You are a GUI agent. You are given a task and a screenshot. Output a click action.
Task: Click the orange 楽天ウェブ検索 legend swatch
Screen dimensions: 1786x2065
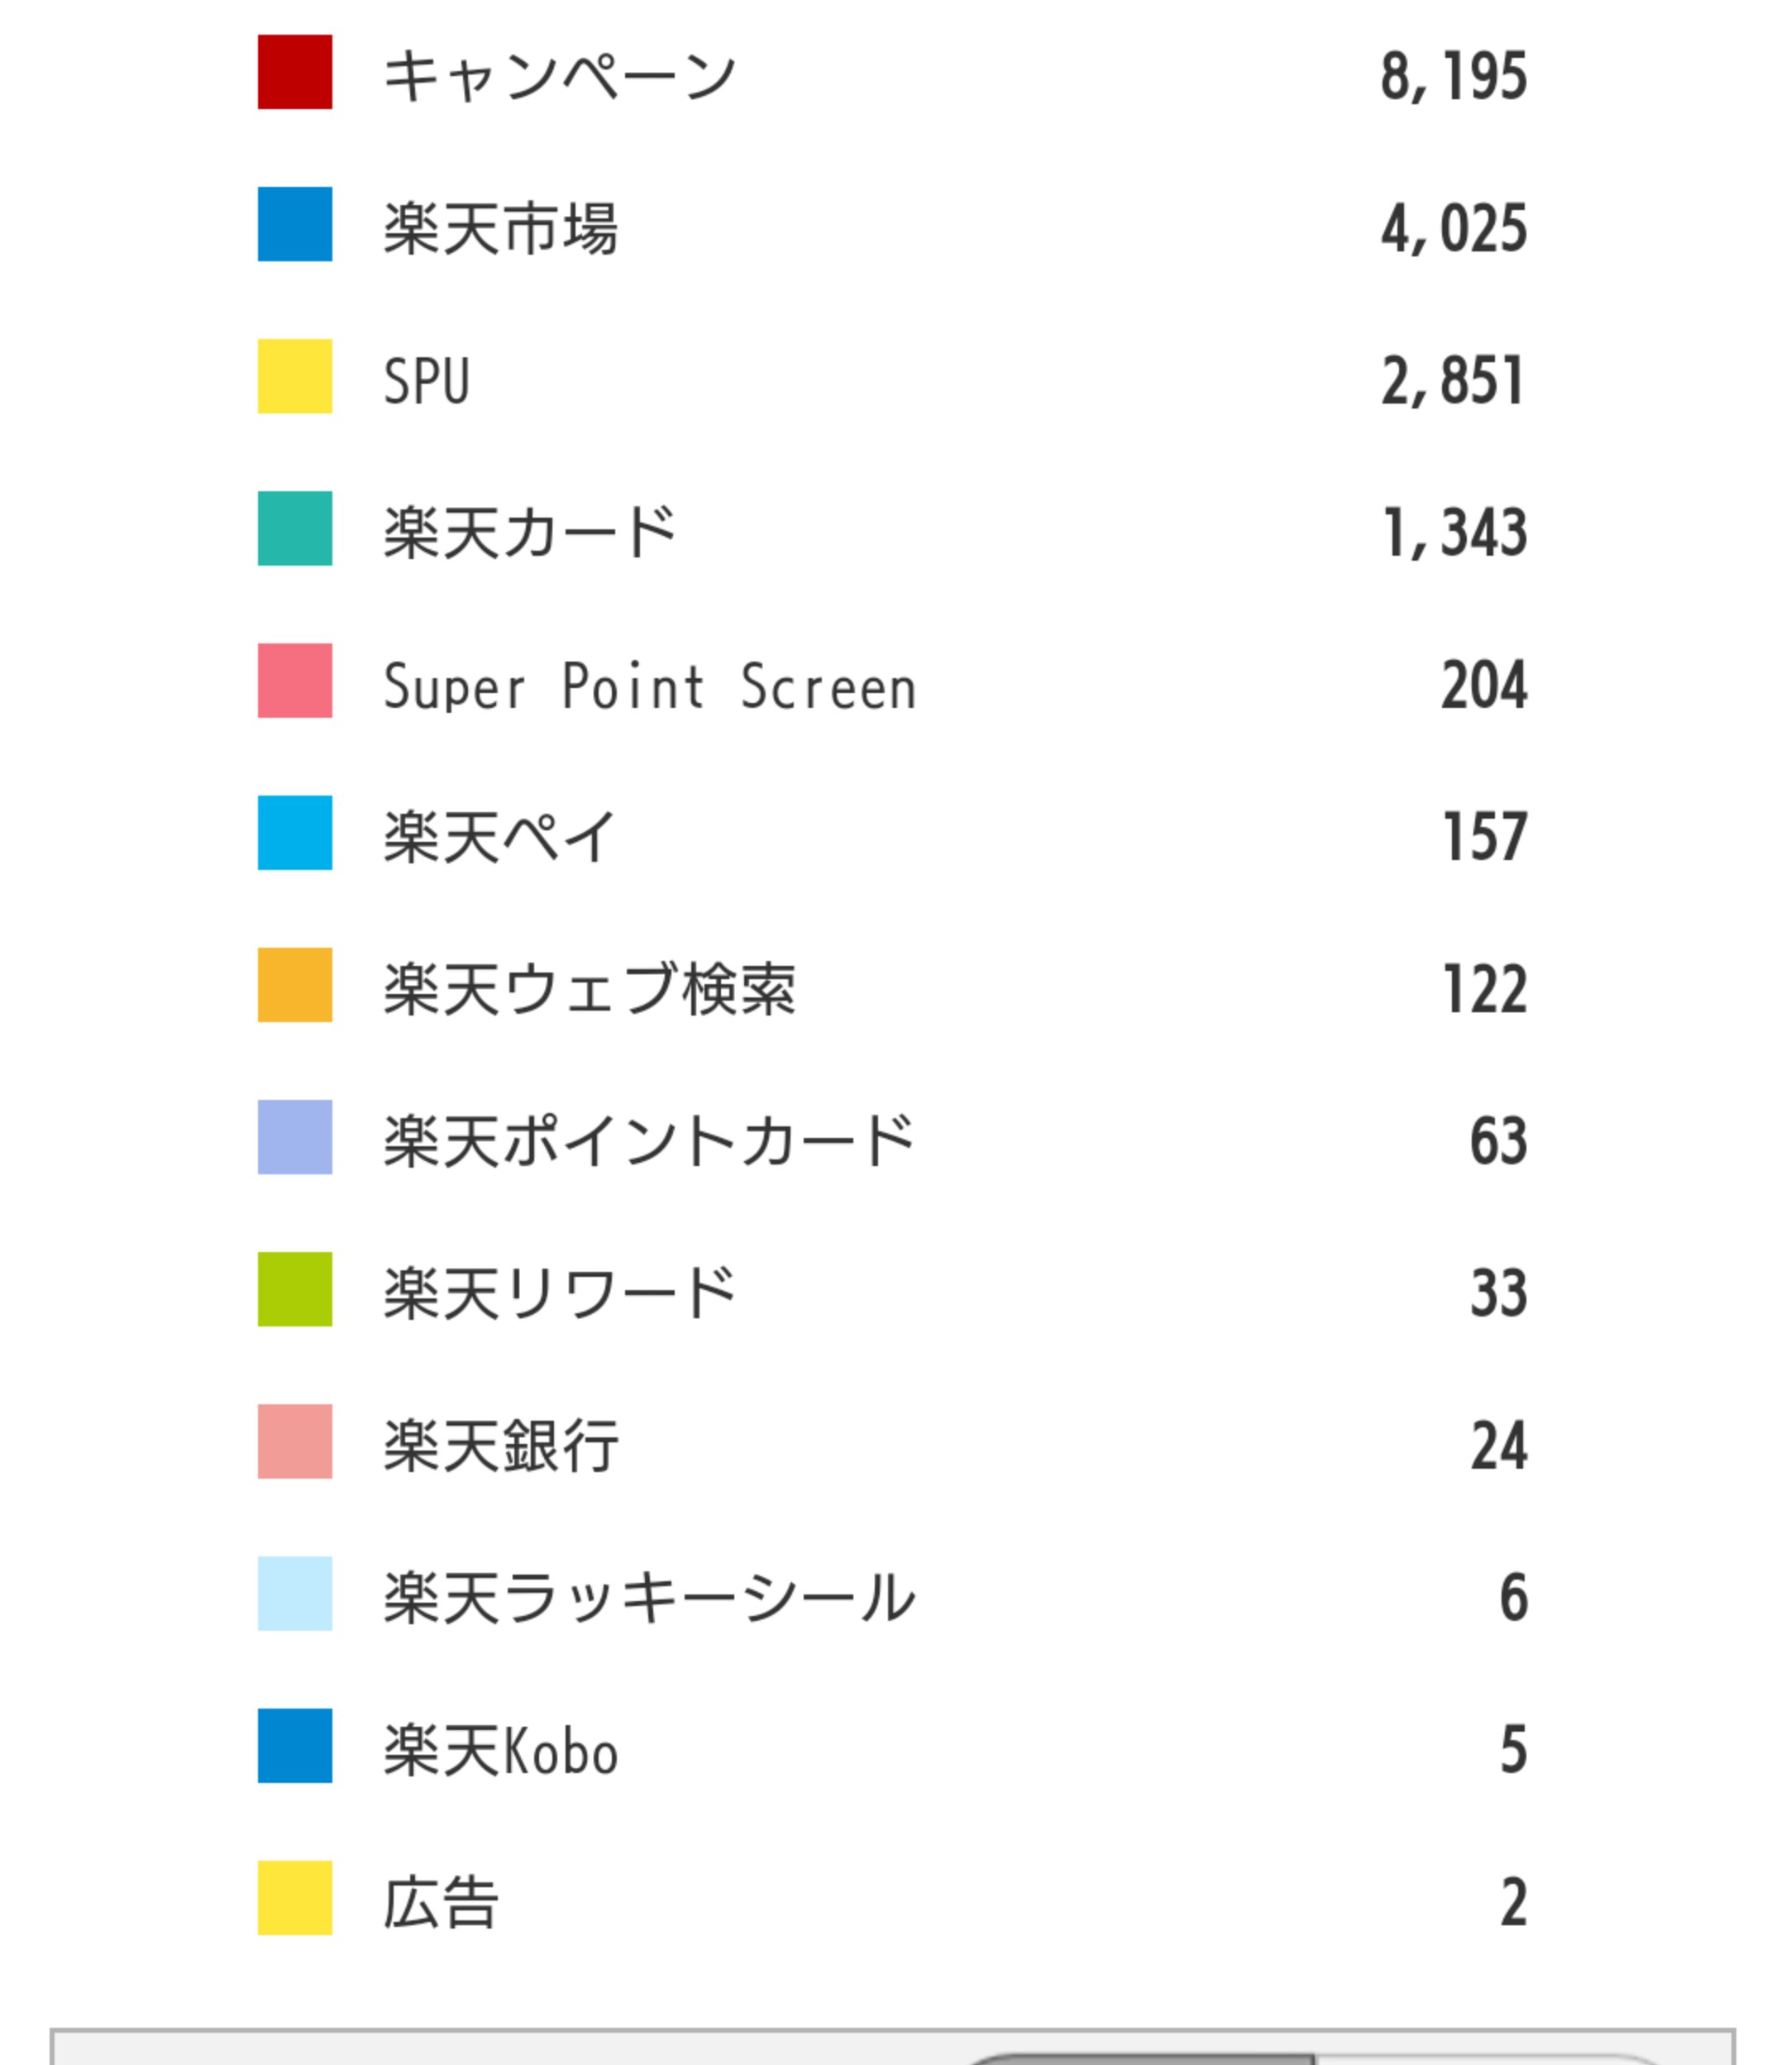point(295,985)
